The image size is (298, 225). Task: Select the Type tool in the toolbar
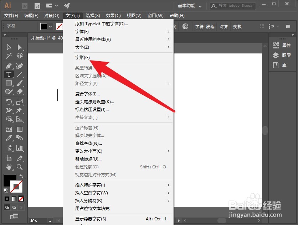9,74
